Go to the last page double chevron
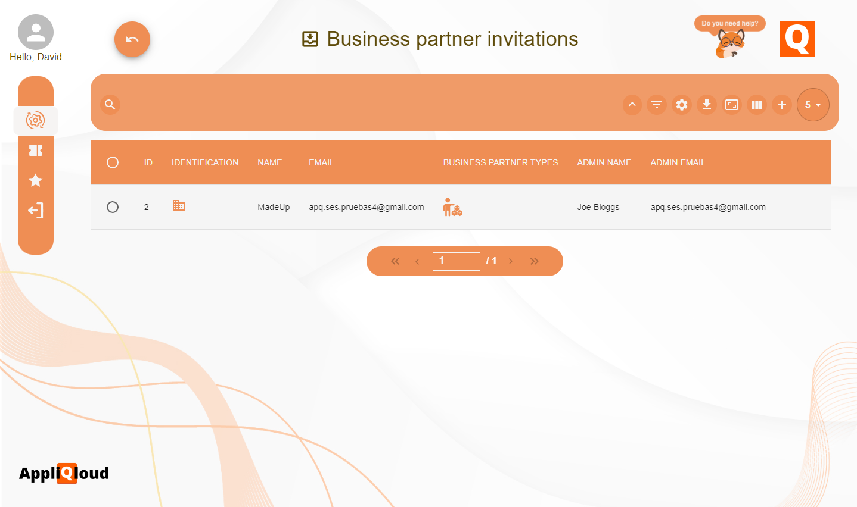The image size is (857, 507). click(535, 261)
